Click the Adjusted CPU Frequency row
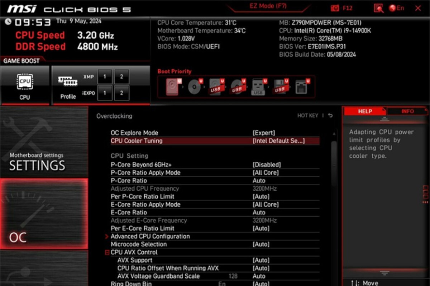Viewport: 430px width, 286px height. pyautogui.click(x=215, y=188)
